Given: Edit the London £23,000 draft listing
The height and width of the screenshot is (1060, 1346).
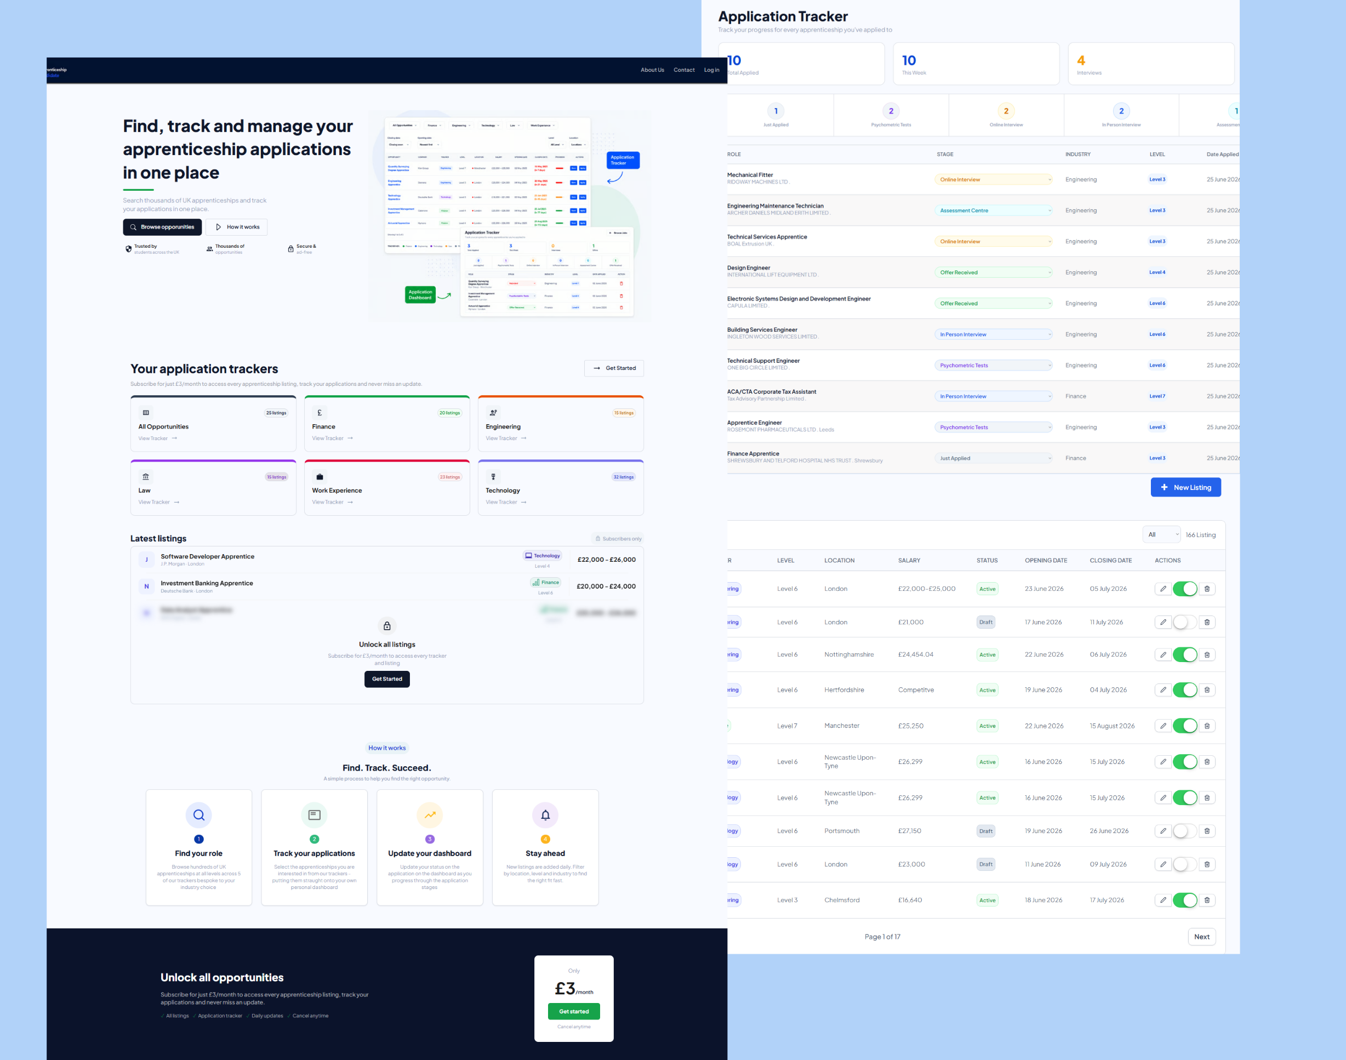Looking at the screenshot, I should pos(1163,864).
